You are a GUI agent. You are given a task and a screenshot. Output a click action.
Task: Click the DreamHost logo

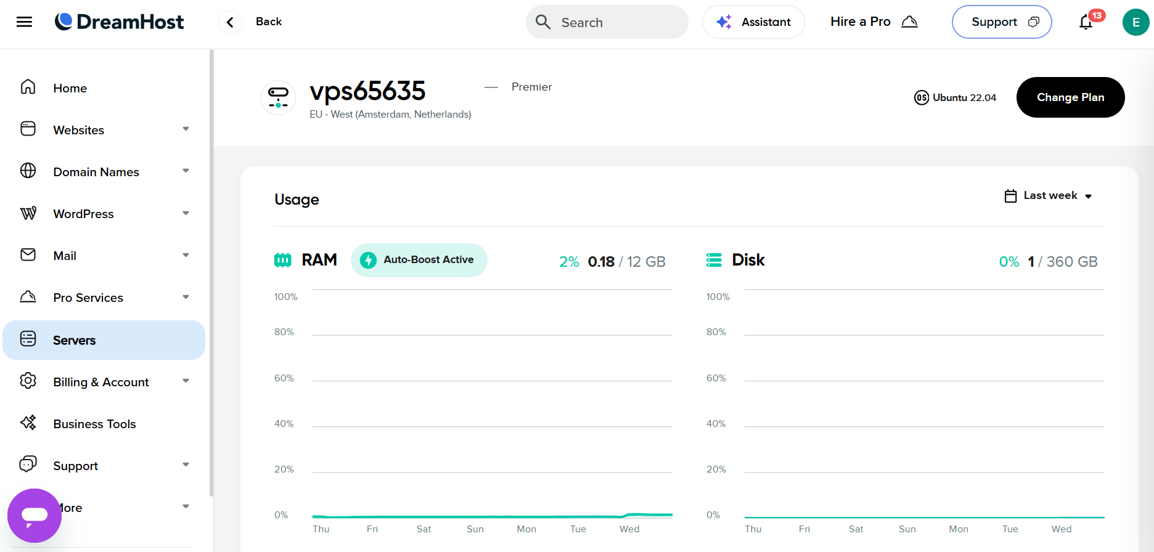point(119,22)
